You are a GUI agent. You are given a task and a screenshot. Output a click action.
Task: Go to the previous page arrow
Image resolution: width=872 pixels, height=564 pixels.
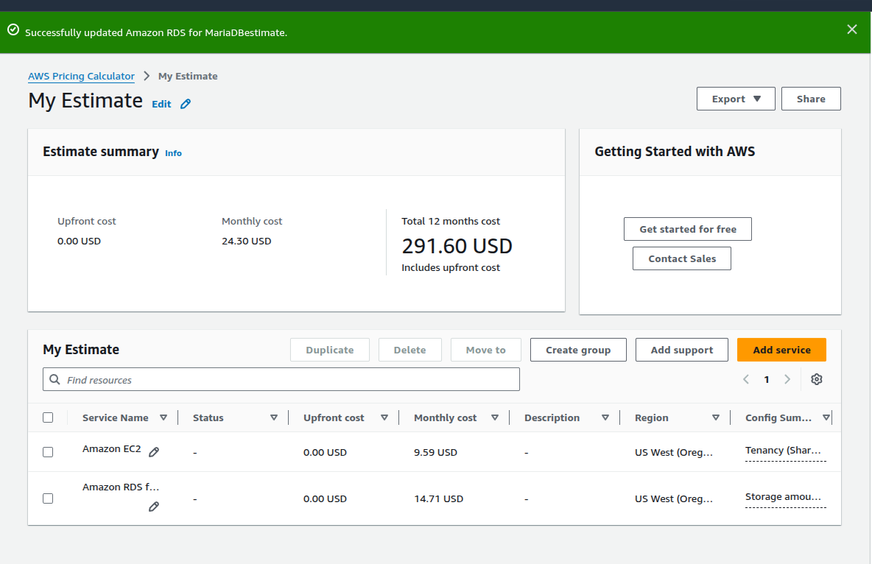[746, 379]
